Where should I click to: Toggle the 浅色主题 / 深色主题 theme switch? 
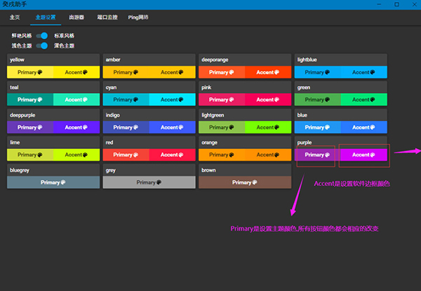(x=43, y=45)
